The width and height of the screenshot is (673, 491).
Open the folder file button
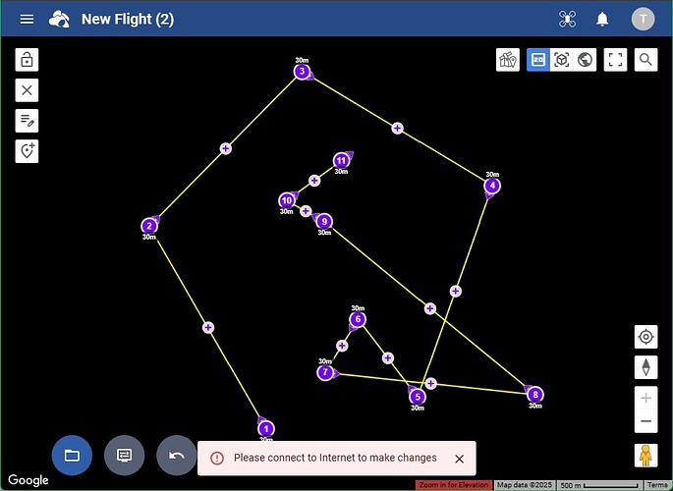pyautogui.click(x=72, y=456)
